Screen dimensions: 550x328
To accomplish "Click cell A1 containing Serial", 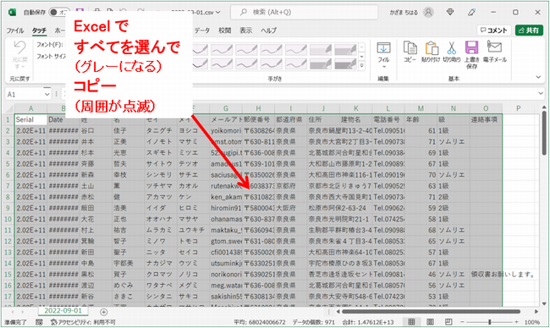I will tap(30, 119).
